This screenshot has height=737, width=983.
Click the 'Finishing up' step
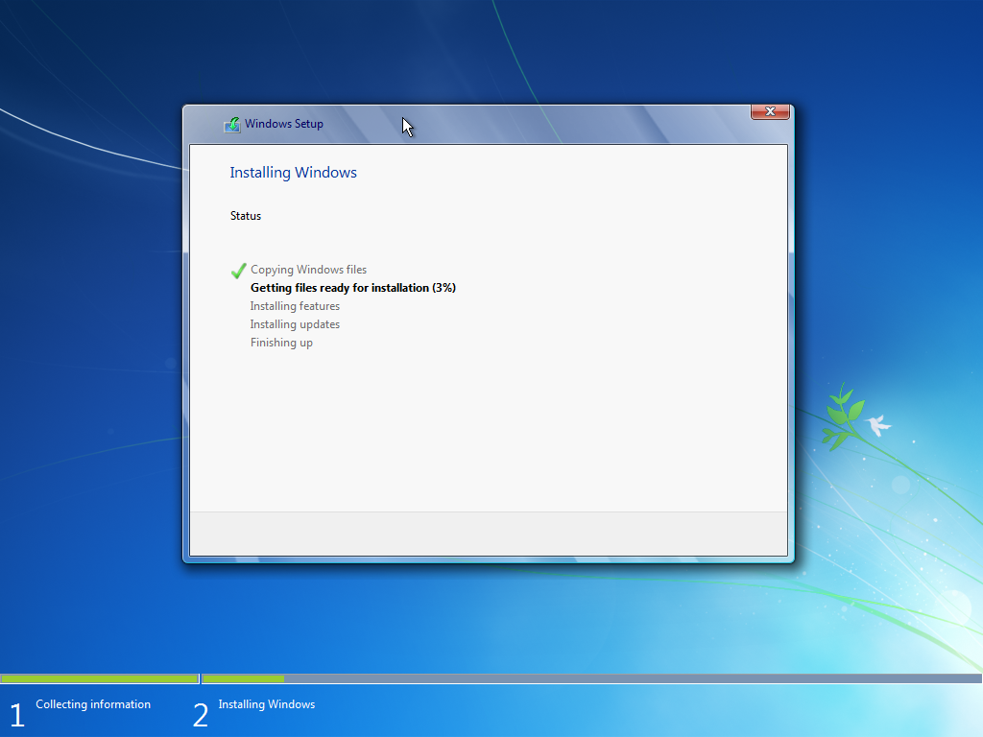click(x=281, y=343)
